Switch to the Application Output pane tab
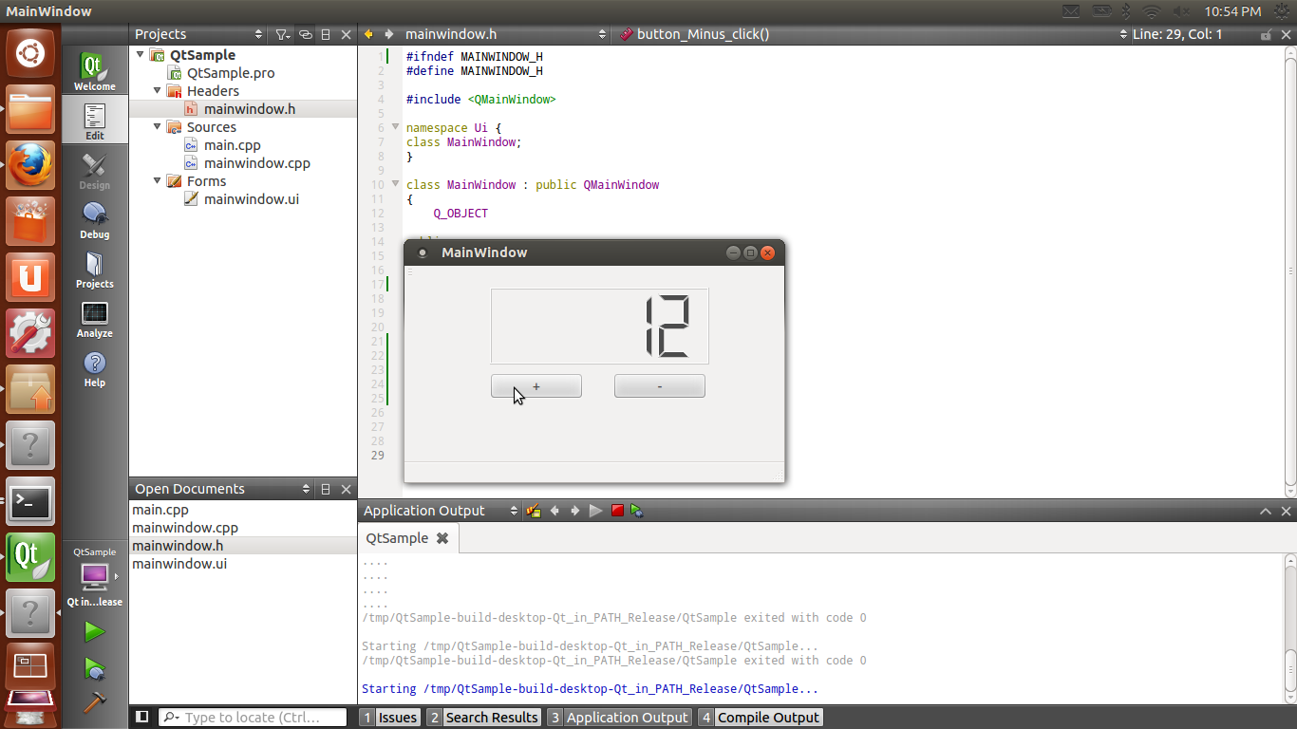 pos(618,718)
